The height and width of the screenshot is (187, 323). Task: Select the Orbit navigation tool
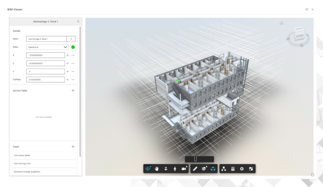(x=147, y=168)
